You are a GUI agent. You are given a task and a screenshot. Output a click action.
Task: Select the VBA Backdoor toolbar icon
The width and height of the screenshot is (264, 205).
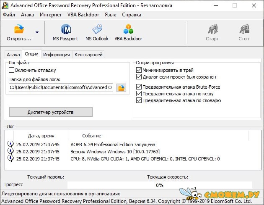(128, 29)
